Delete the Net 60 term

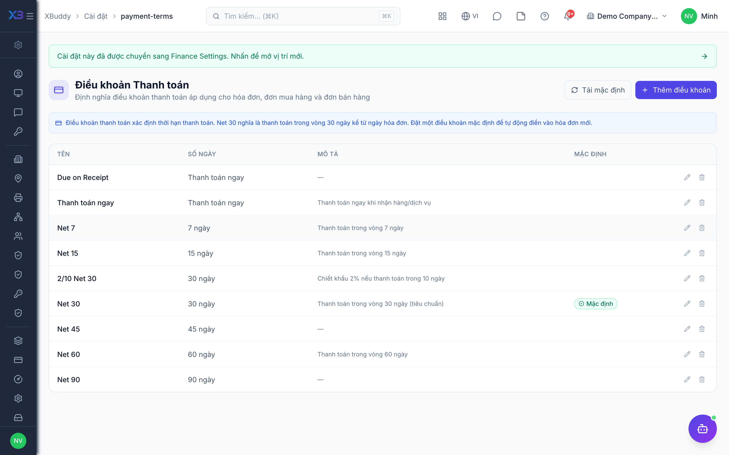point(702,354)
